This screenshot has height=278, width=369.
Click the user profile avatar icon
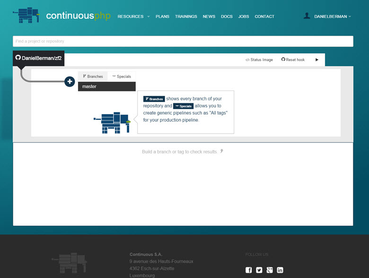(307, 16)
